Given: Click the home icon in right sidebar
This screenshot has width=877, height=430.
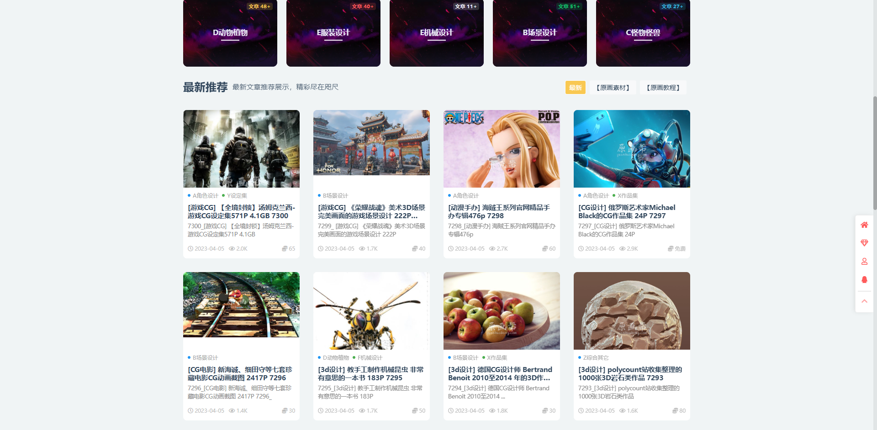Looking at the screenshot, I should click(x=864, y=225).
